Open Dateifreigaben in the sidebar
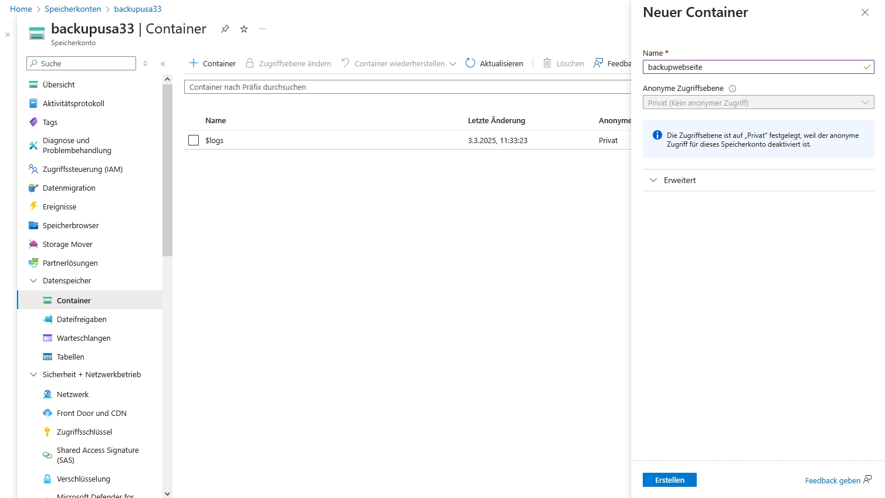Viewport: 885px width, 498px height. pos(82,319)
